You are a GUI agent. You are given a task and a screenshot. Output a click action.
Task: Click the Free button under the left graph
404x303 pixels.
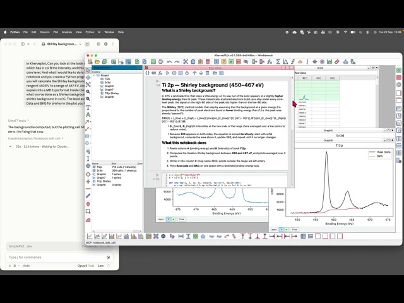pyautogui.click(x=182, y=219)
